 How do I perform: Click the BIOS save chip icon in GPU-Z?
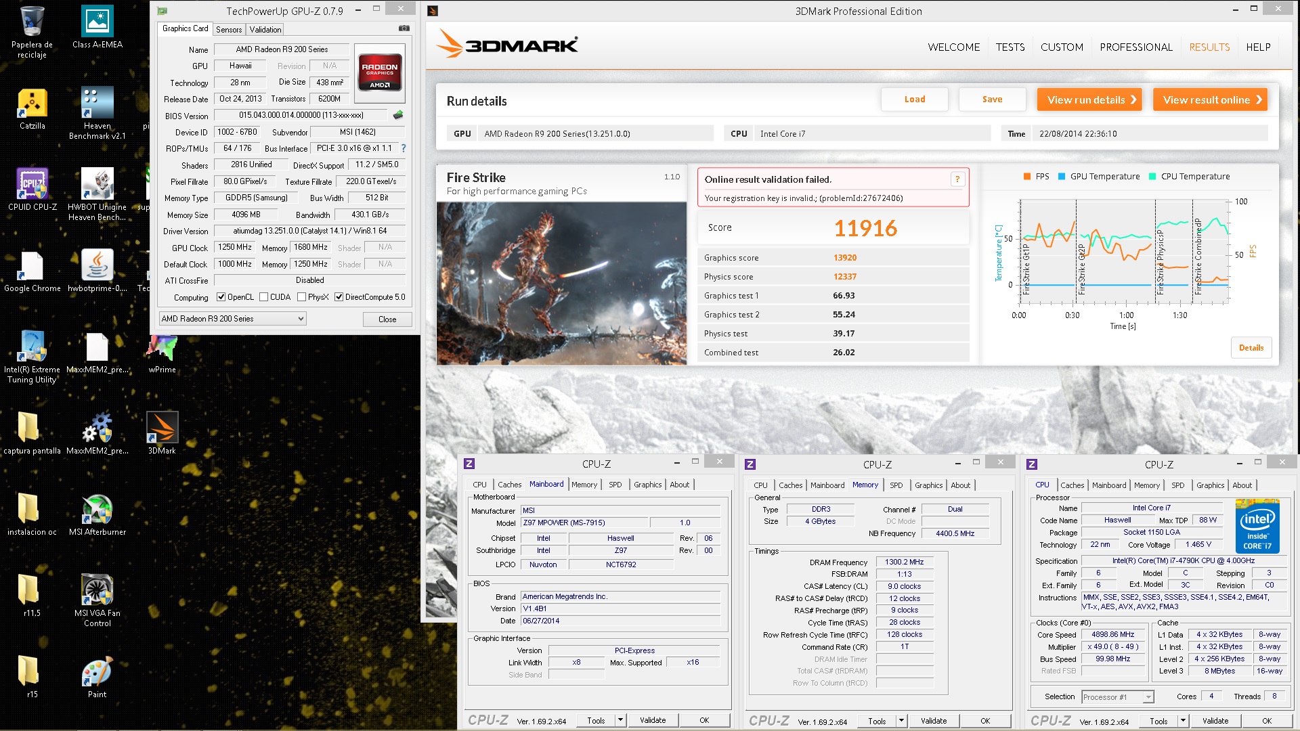[398, 115]
